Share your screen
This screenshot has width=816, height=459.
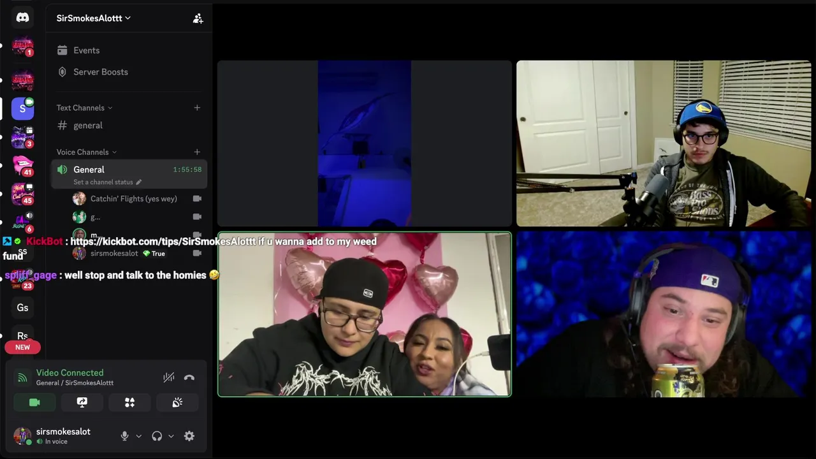[x=82, y=402]
